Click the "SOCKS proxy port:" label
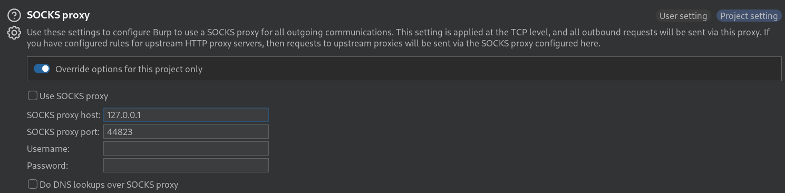The image size is (785, 193). coord(63,132)
